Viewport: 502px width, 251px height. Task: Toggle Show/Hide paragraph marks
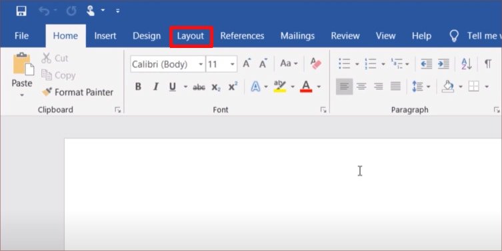[x=487, y=64]
